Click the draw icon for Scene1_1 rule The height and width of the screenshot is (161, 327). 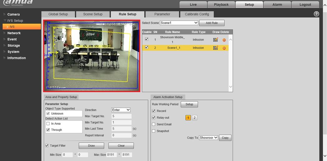tap(216, 48)
